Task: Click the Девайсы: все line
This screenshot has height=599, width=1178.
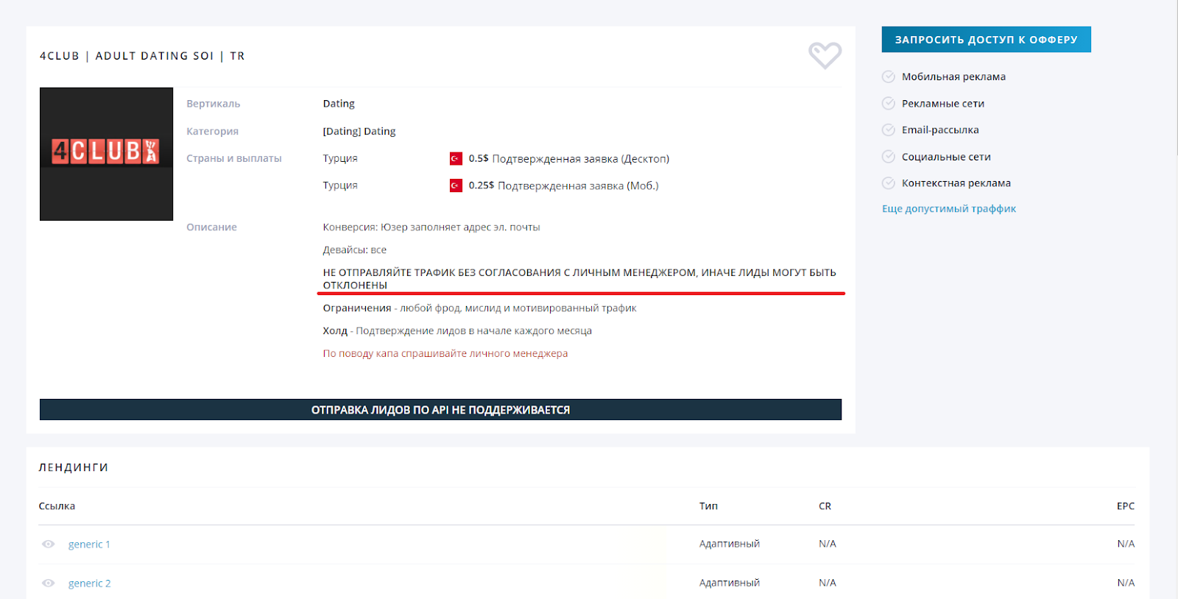Action: (x=355, y=250)
